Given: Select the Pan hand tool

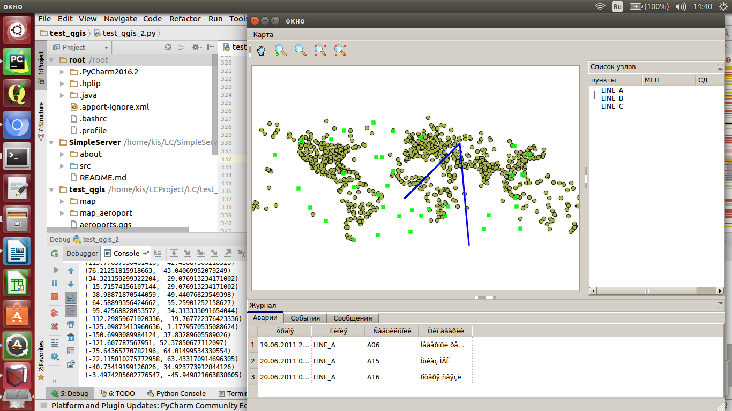Looking at the screenshot, I should [261, 50].
